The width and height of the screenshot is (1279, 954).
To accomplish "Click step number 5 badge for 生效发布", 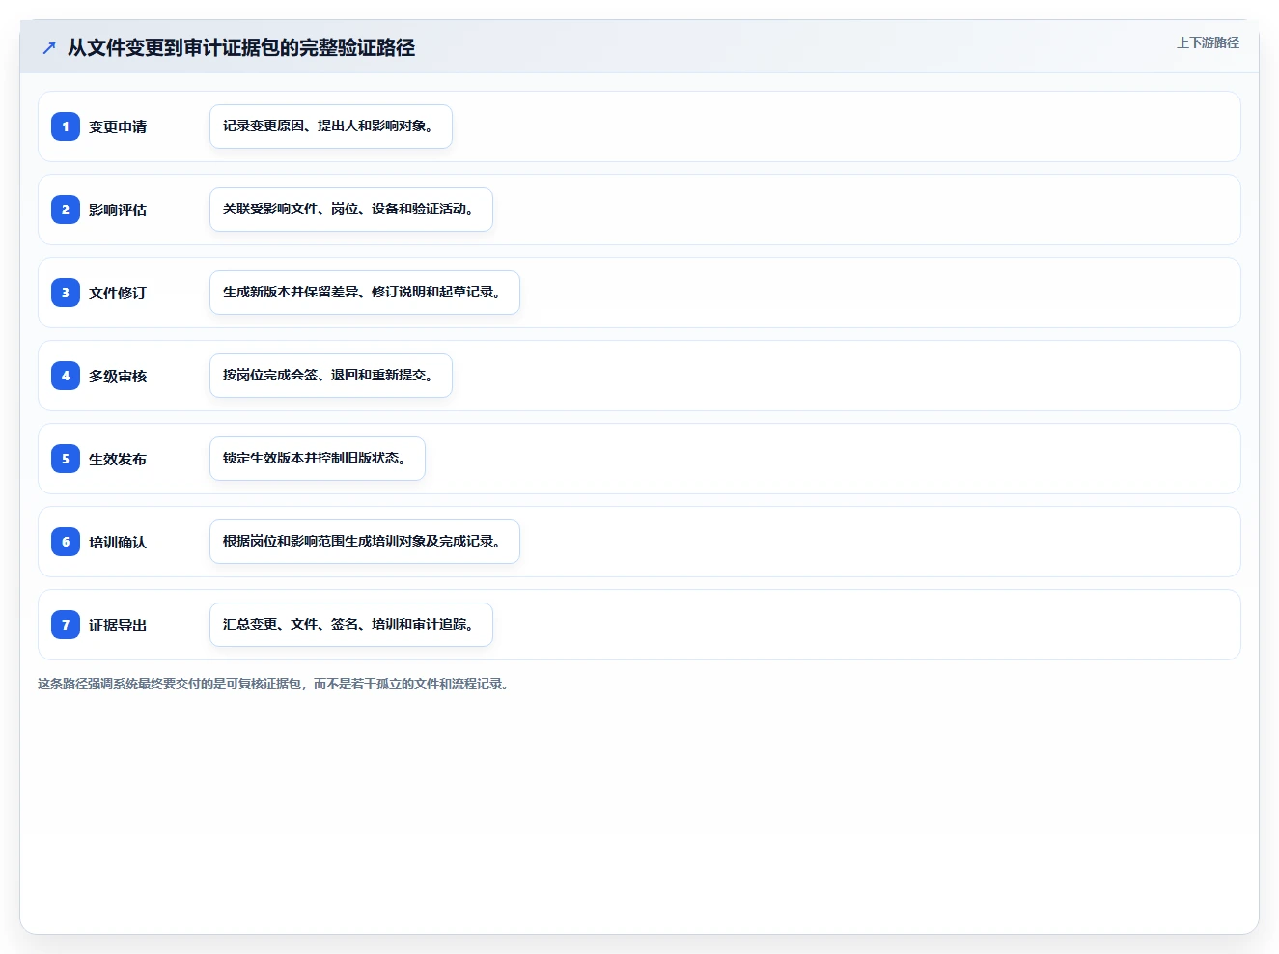I will [66, 459].
